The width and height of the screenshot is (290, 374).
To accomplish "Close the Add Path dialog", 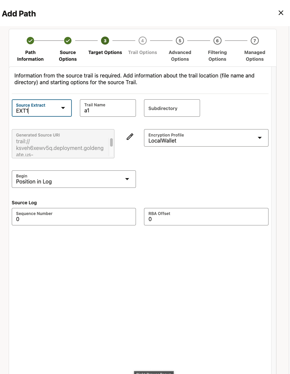I will (281, 13).
